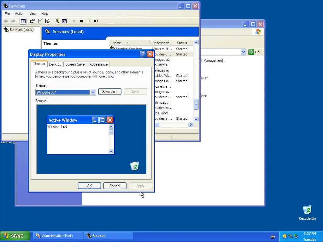Open the View menu in Services
The image size is (323, 242).
point(33,14)
